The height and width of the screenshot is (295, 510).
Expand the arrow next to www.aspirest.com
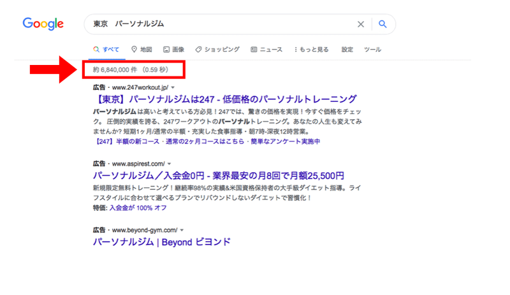(169, 164)
